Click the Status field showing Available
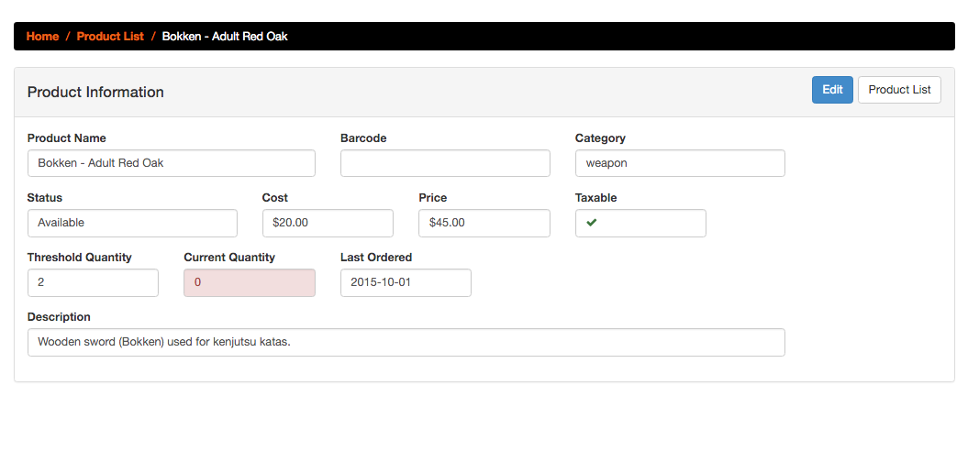979x462 pixels. (x=132, y=223)
